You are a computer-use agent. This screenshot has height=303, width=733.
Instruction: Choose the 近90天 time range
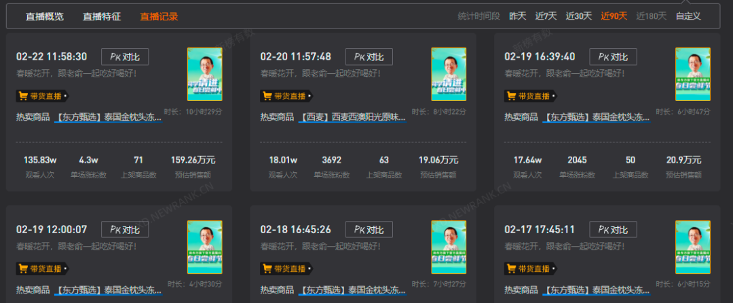(614, 16)
